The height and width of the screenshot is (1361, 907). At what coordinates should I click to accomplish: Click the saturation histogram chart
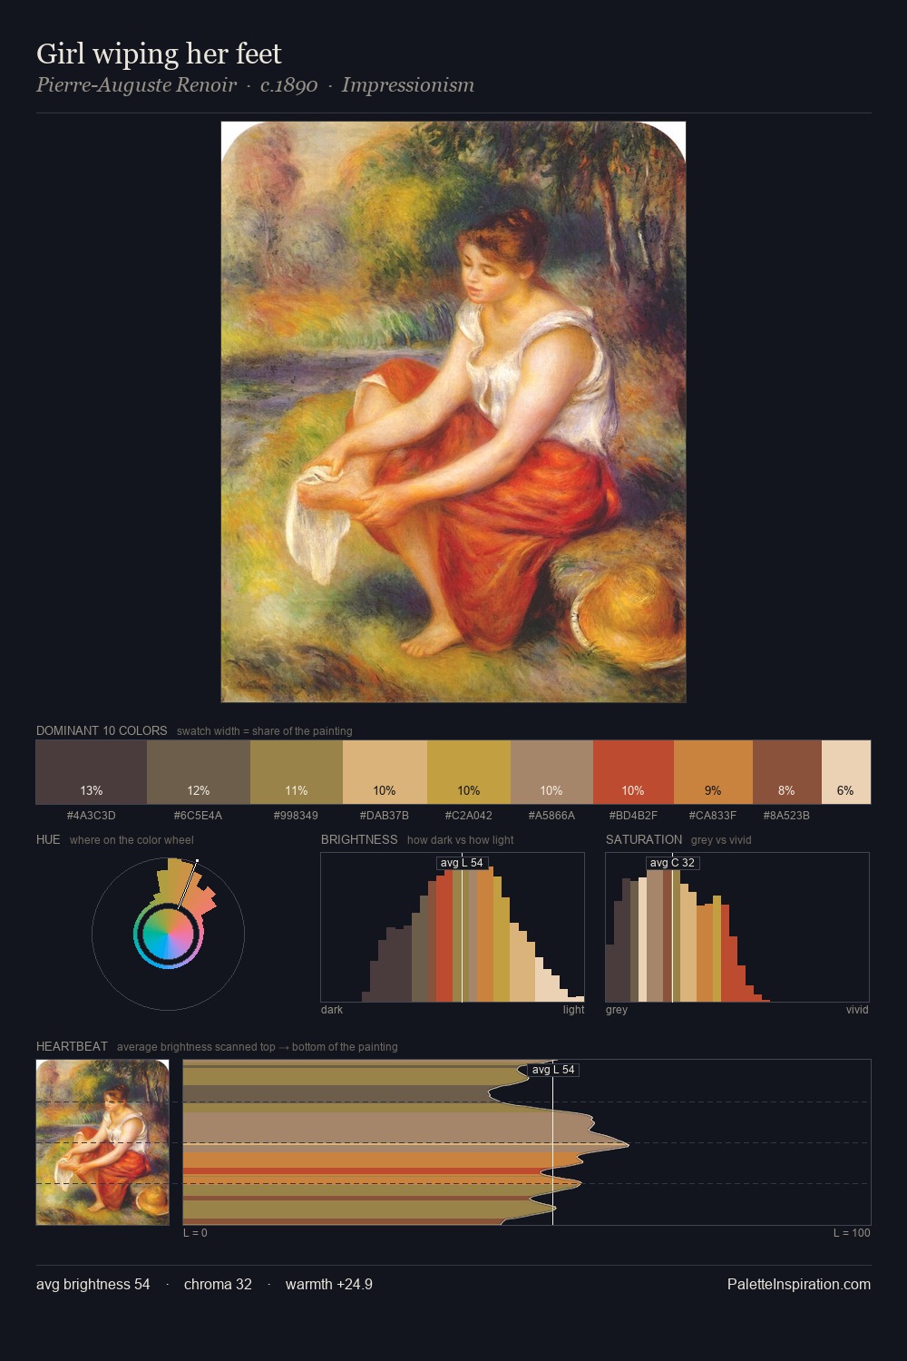[x=737, y=927]
